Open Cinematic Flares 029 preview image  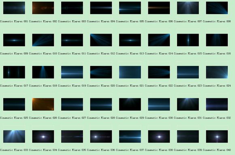tap(130, 104)
